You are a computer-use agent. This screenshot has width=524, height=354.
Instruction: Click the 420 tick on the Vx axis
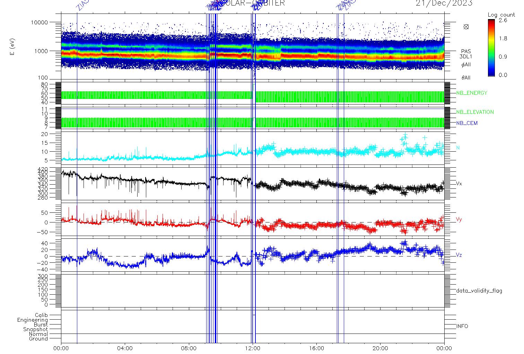click(x=44, y=168)
